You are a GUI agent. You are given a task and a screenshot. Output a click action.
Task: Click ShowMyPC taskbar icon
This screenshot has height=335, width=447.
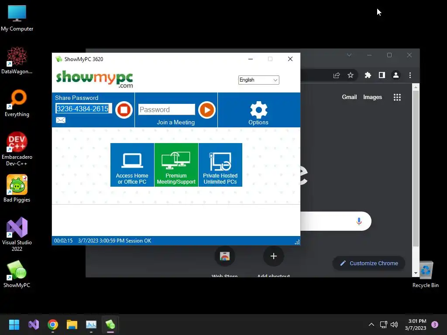tap(110, 325)
